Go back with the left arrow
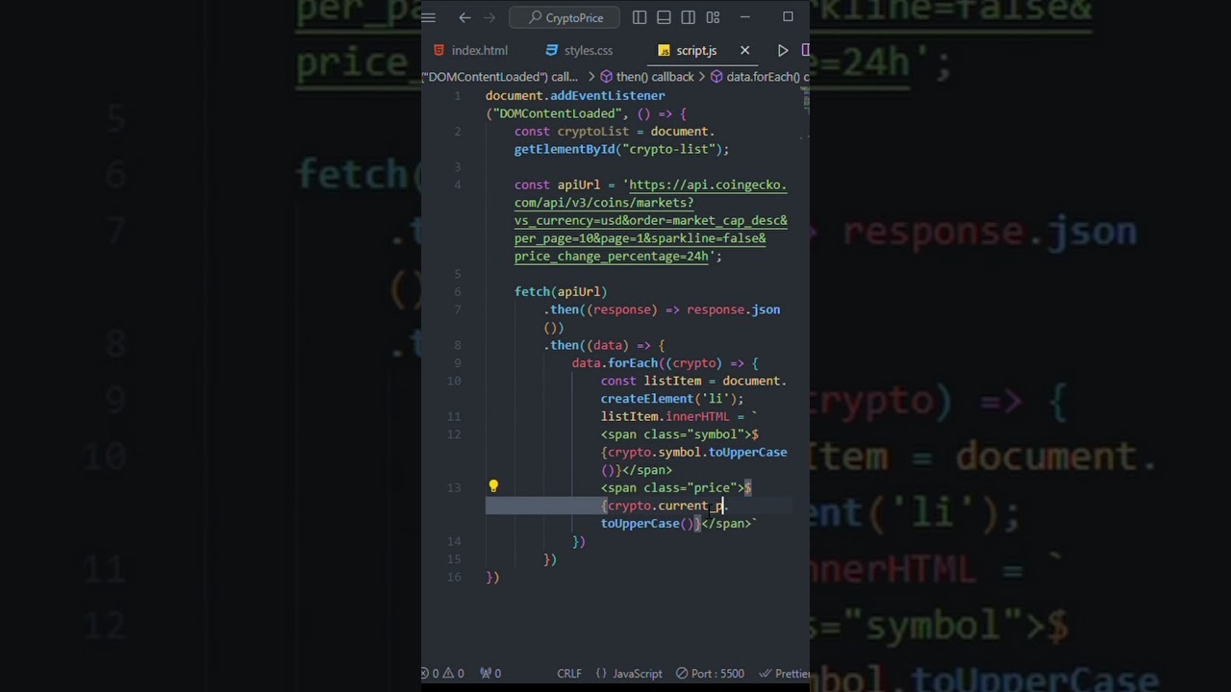The height and width of the screenshot is (692, 1231). pos(465,17)
